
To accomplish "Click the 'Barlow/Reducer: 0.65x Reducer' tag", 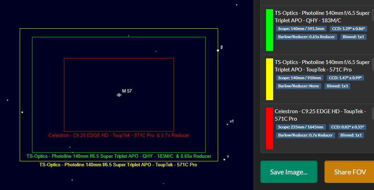I will [306, 37].
